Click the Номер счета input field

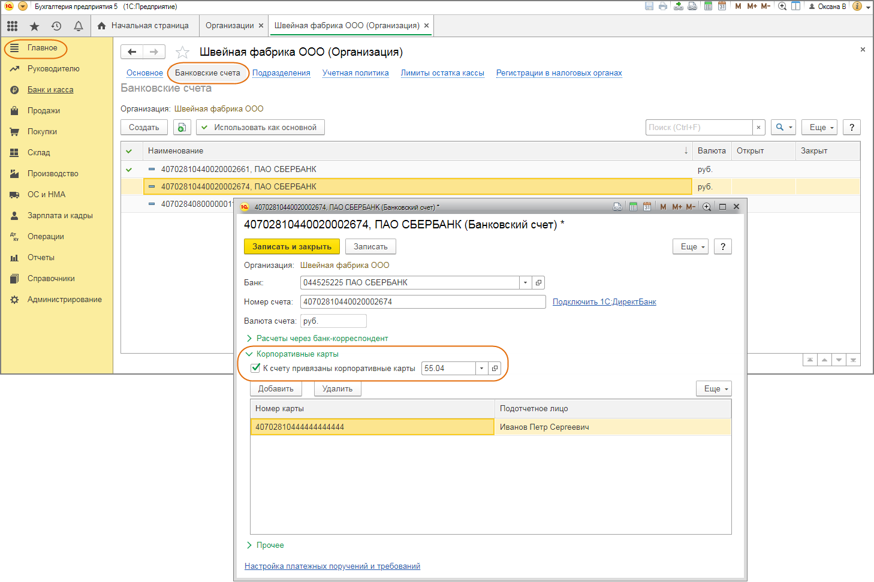(x=423, y=302)
